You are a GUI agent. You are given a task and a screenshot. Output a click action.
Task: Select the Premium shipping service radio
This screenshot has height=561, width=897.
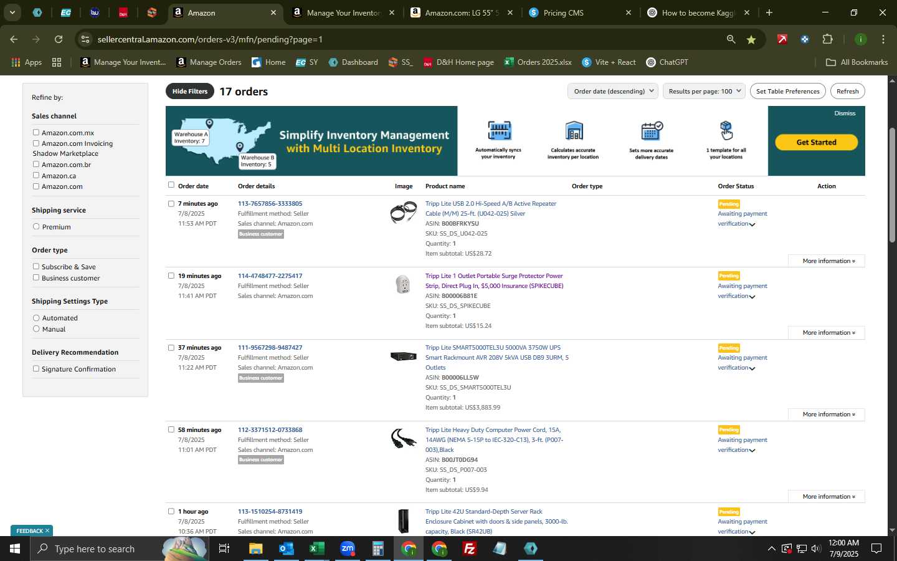pos(36,226)
